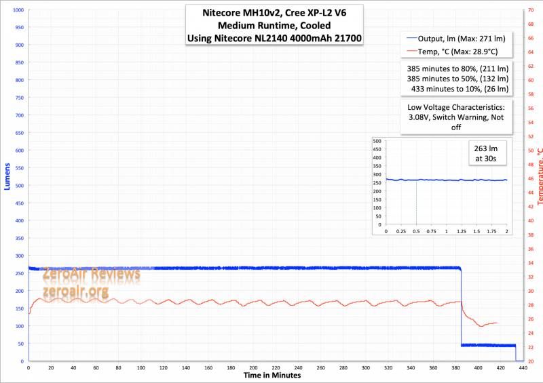The image size is (543, 383).
Task: Click the 750 tick on Lumens axis
Action: coord(20,98)
